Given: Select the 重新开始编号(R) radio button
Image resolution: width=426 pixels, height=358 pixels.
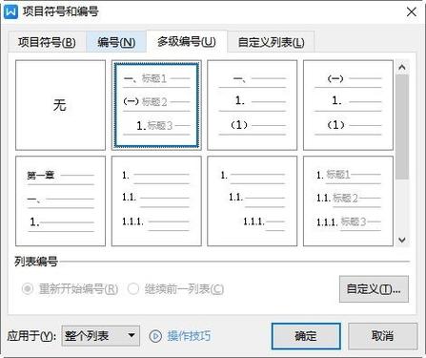Looking at the screenshot, I should pyautogui.click(x=28, y=289).
